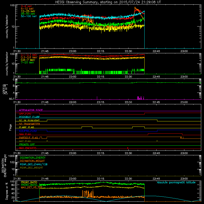Click the GOES15 W m-2 axis label
204x204 pixels.
[x=5, y=89]
